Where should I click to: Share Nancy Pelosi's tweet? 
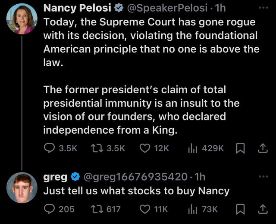[262, 148]
